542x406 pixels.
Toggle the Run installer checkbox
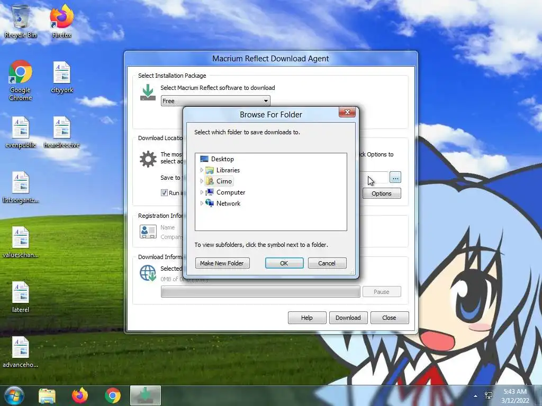(x=164, y=192)
